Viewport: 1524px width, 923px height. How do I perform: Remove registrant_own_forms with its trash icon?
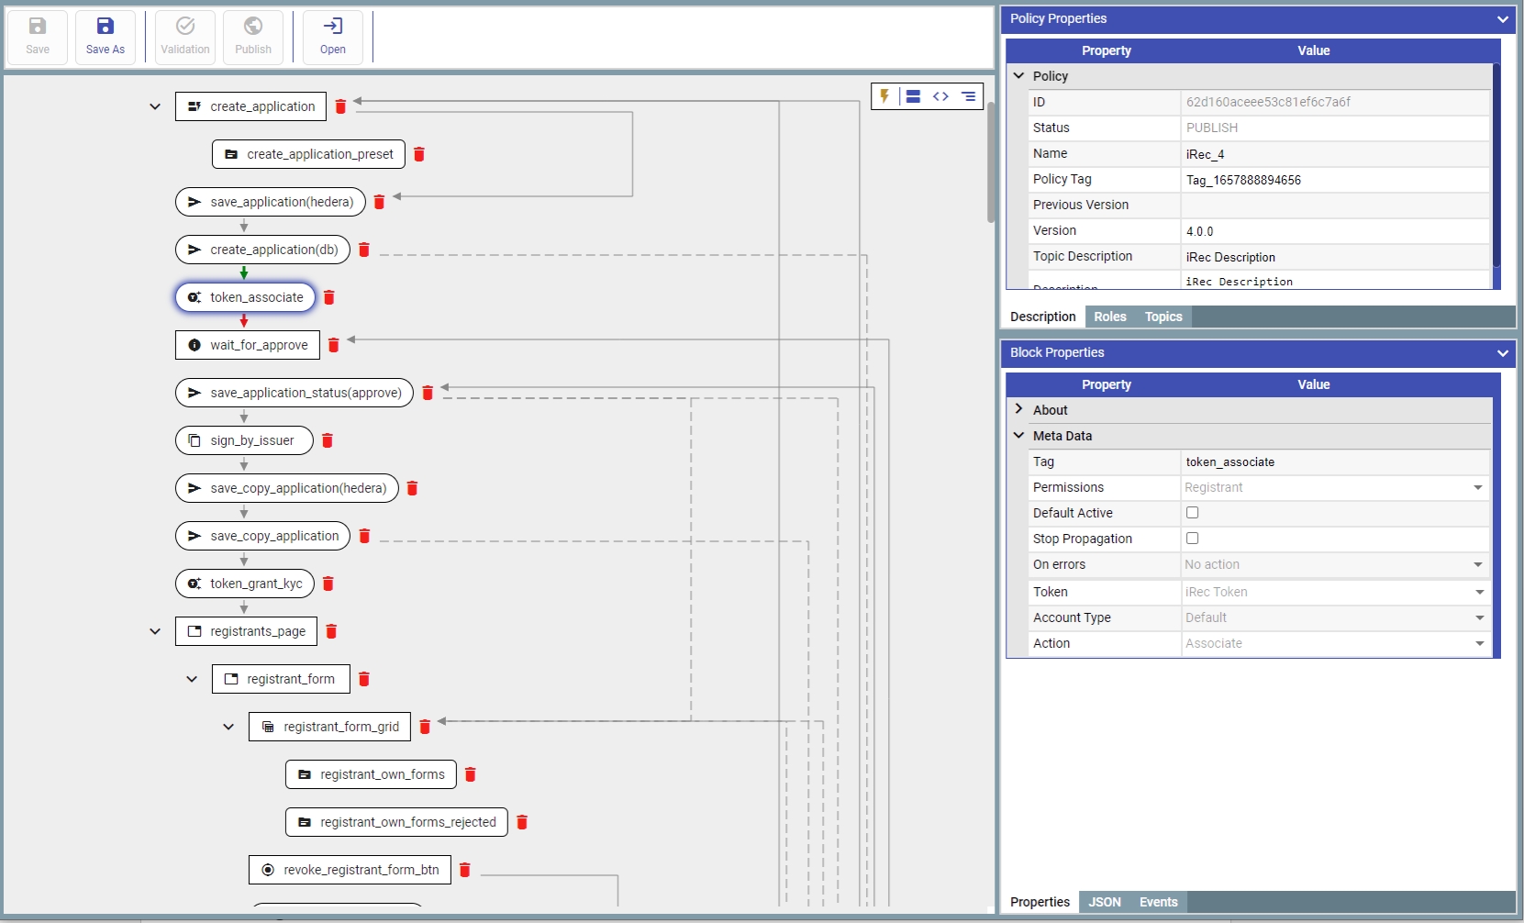471,774
